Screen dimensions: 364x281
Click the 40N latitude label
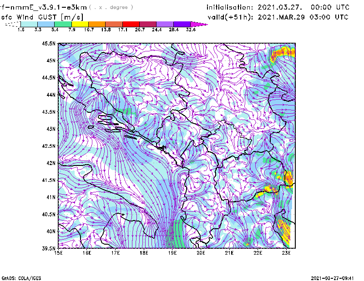point(51,231)
